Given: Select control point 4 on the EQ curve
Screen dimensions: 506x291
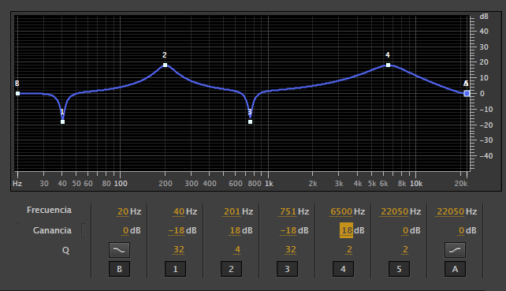Looking at the screenshot, I should pos(389,65).
